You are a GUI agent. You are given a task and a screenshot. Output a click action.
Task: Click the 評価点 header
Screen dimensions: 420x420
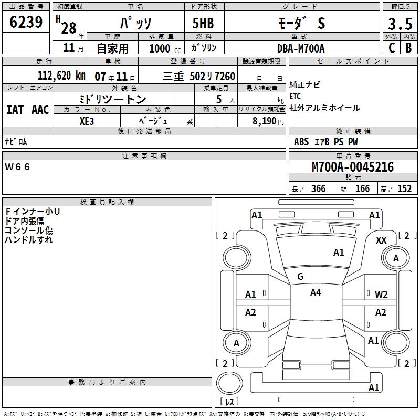(x=400, y=7)
